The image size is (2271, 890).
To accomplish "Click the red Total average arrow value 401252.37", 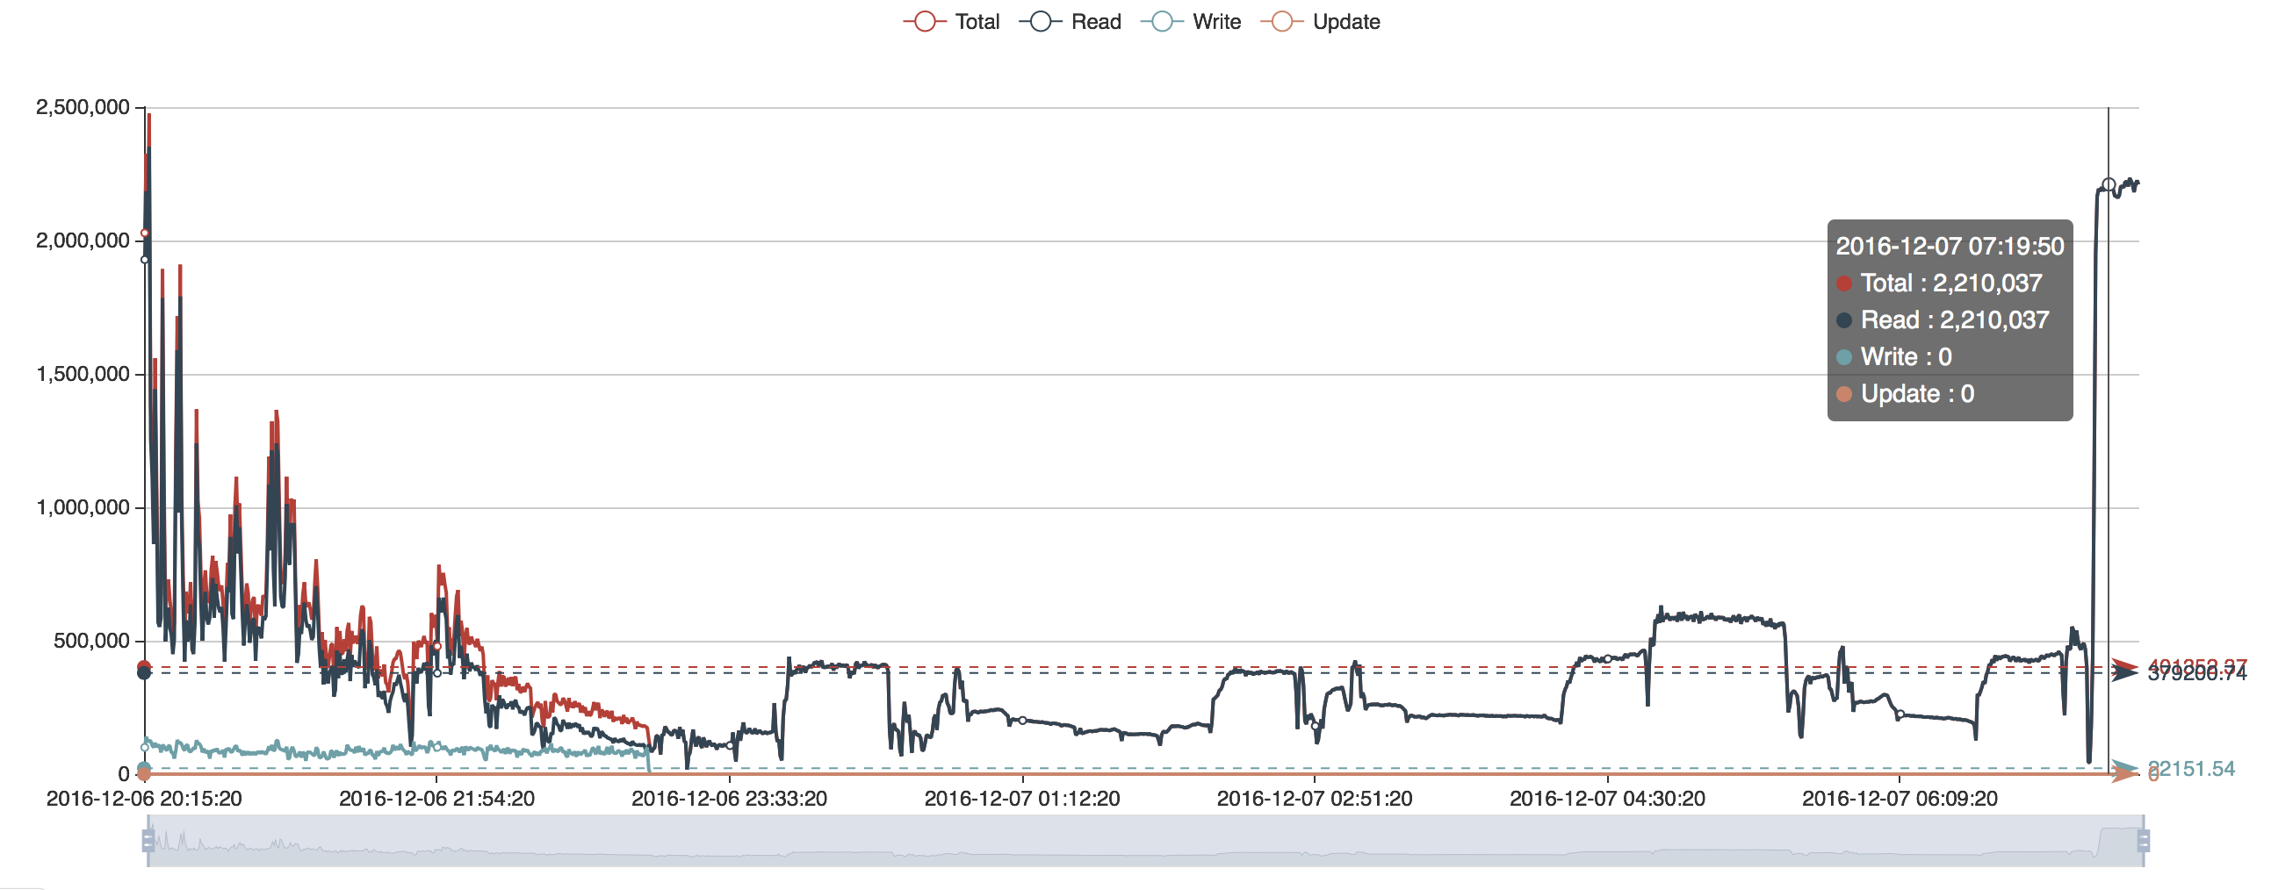I will (2196, 666).
